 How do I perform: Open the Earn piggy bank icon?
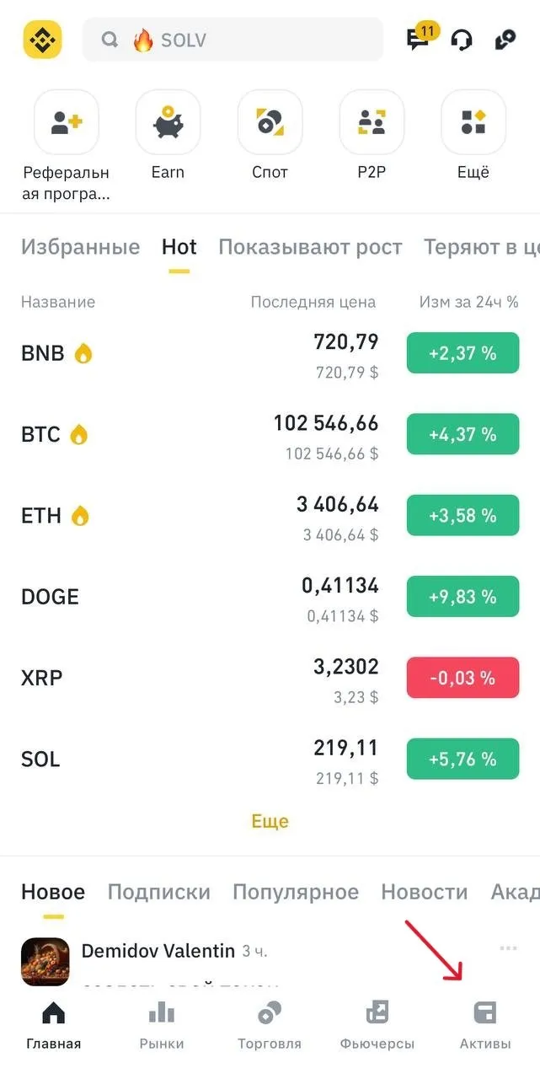pyautogui.click(x=168, y=123)
